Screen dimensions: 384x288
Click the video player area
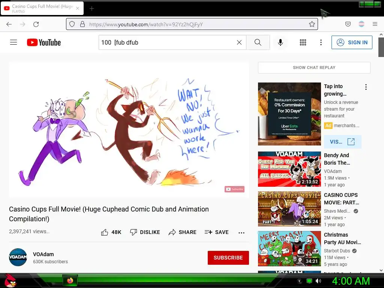(x=129, y=130)
